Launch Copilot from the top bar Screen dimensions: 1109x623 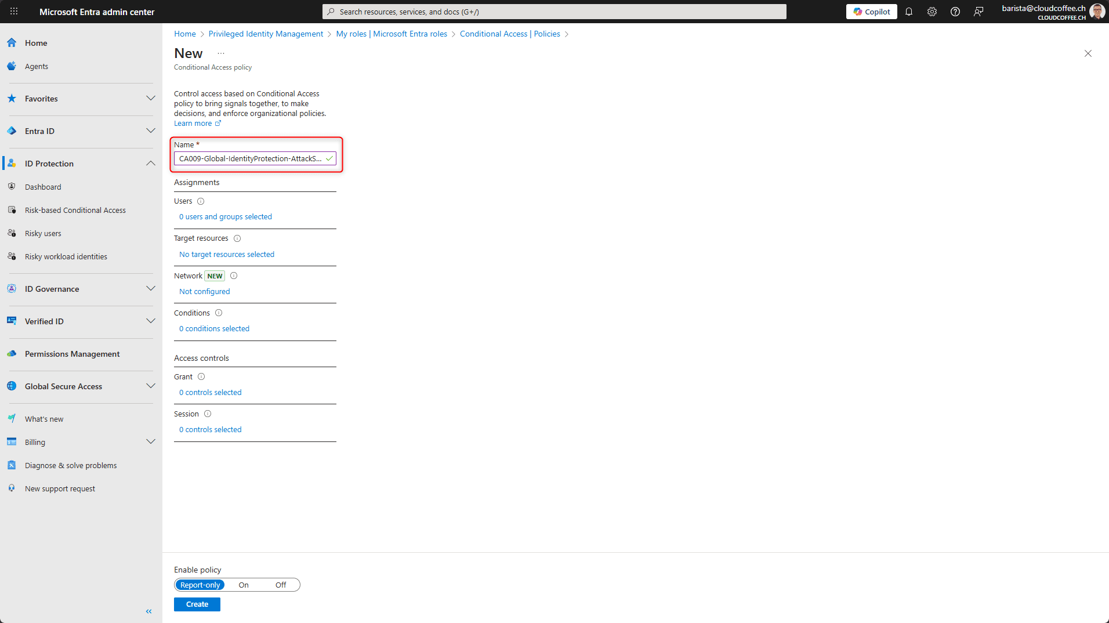click(x=871, y=12)
